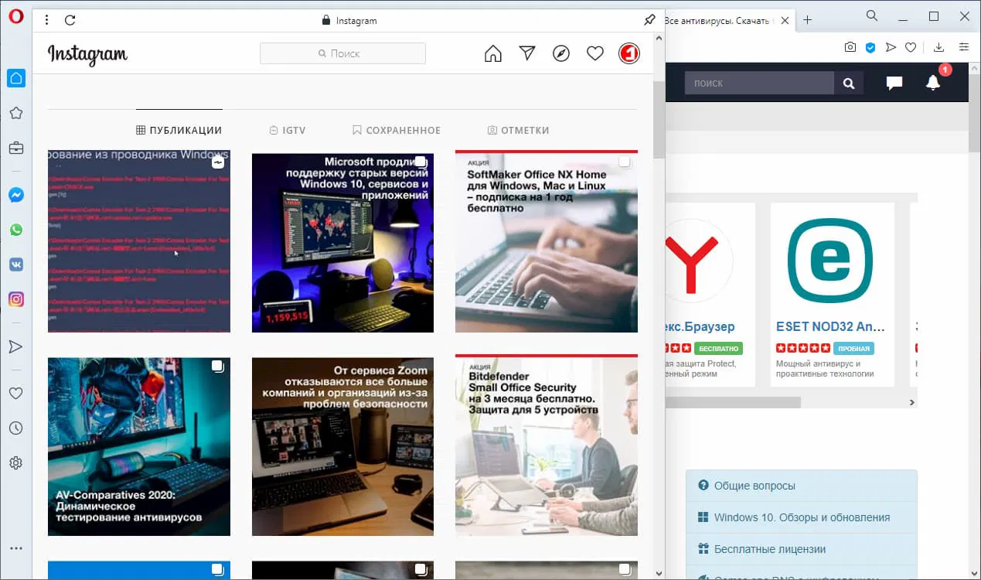Open site notifications bell

pos(933,83)
